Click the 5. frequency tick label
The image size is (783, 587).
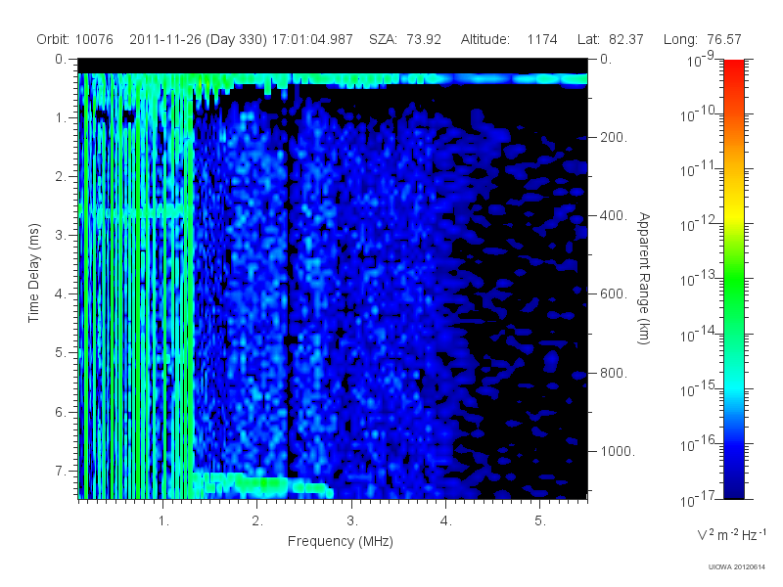540,521
